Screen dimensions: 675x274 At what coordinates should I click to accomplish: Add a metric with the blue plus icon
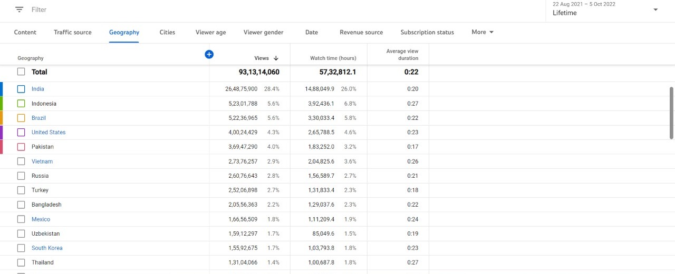[209, 54]
